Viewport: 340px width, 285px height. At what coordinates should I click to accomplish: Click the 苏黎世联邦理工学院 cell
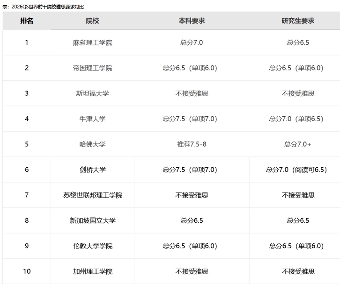[93, 195]
